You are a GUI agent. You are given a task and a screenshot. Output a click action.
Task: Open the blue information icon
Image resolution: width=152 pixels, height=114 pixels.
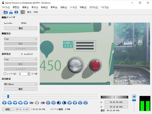point(16,12)
